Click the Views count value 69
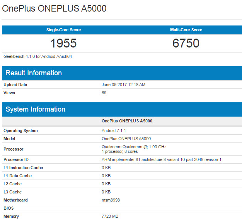242x222 pixels. point(104,93)
